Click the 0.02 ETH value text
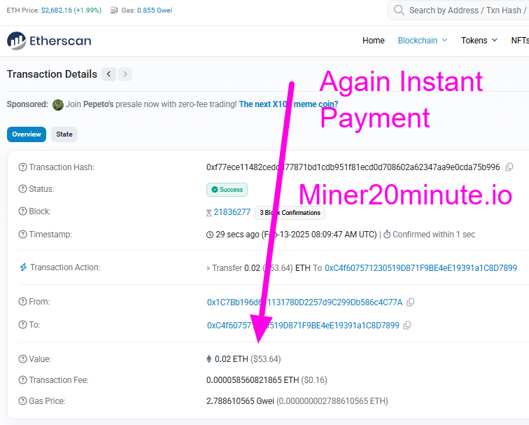529x425 pixels. click(232, 359)
